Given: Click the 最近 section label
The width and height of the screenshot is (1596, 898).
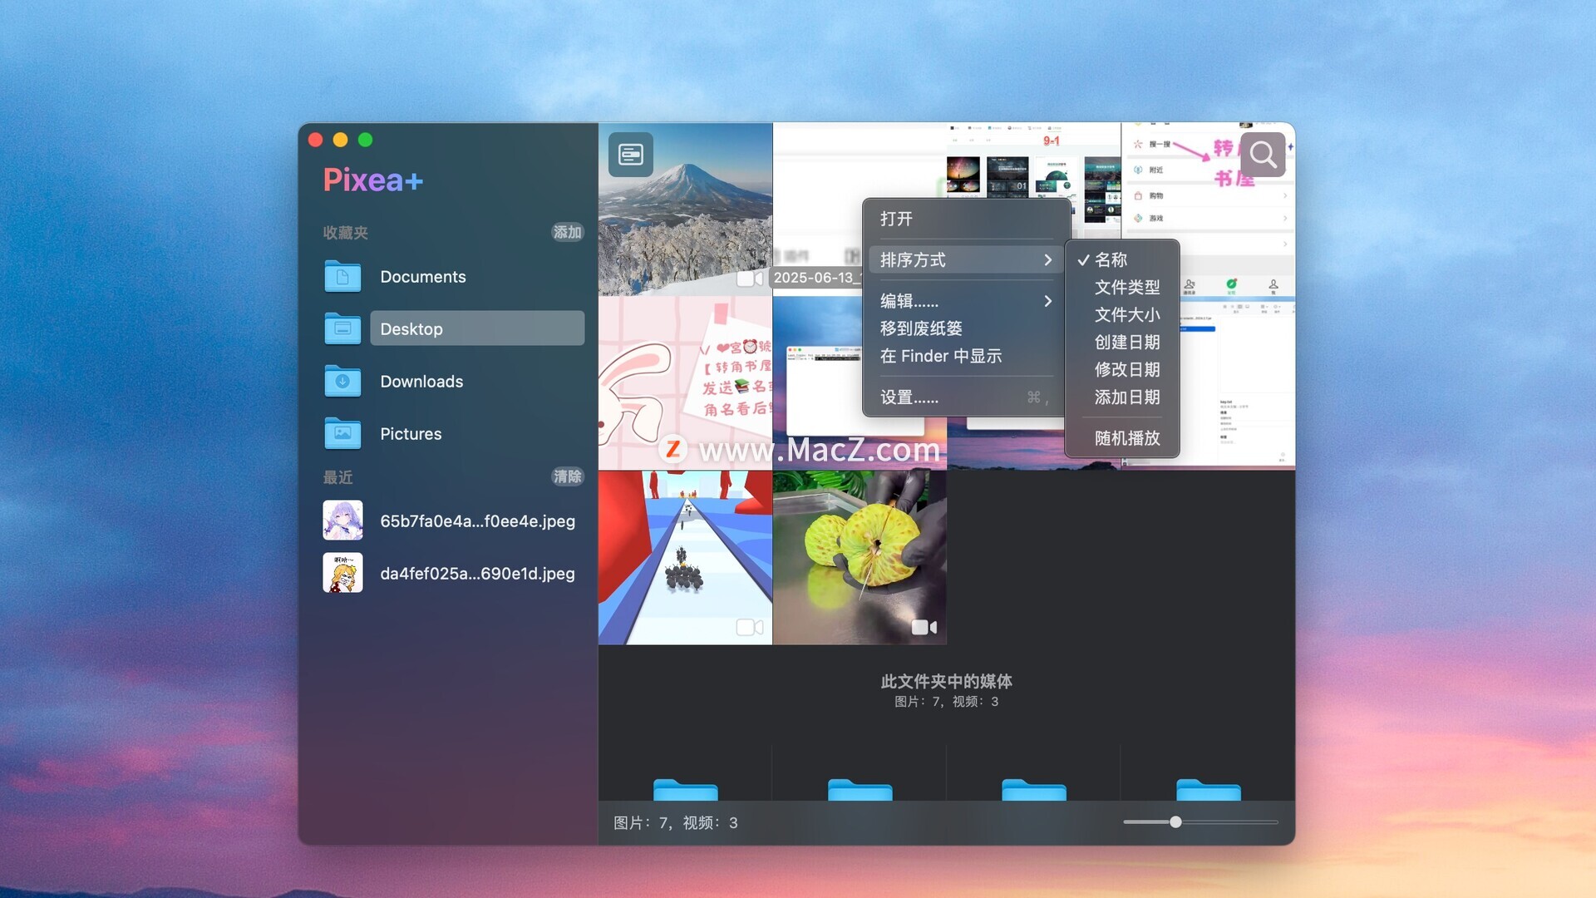Looking at the screenshot, I should [x=338, y=477].
